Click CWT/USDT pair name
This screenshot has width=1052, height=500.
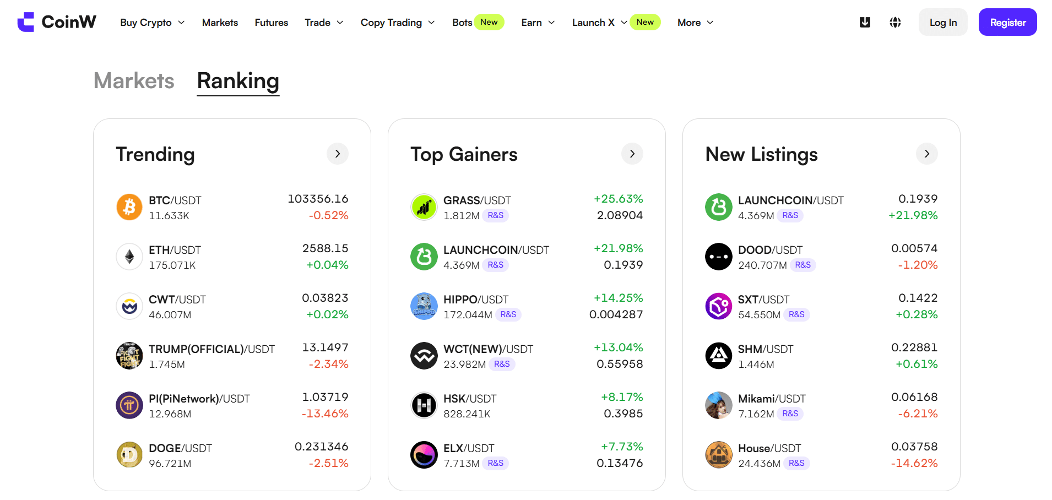tap(177, 300)
